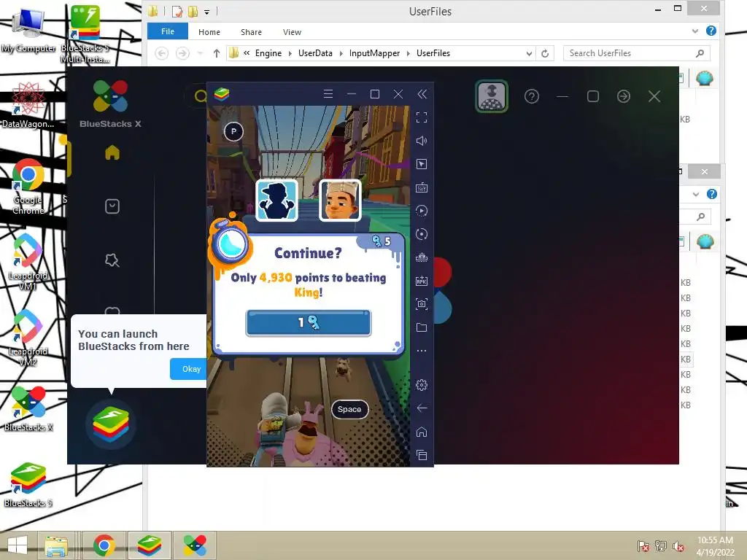Click the Engine breadcrumb in address bar
The width and height of the screenshot is (747, 560).
(x=268, y=53)
